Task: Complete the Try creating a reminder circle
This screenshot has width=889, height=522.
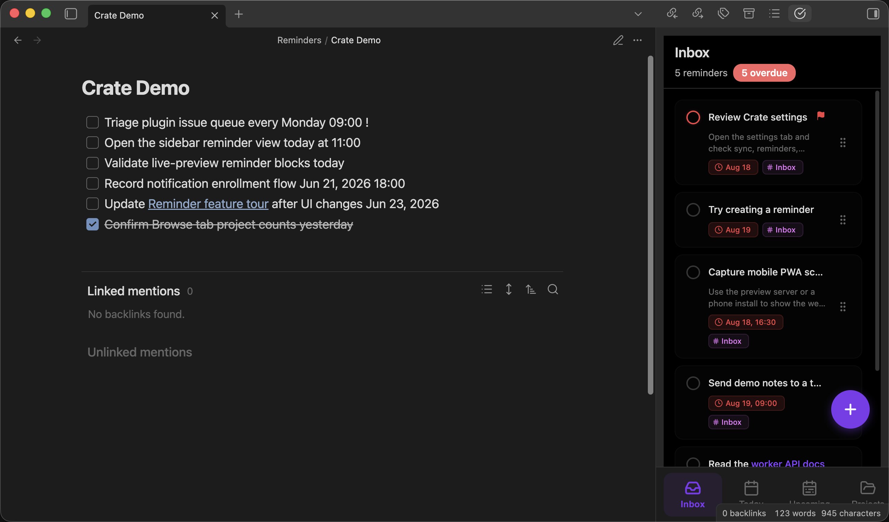Action: (693, 209)
